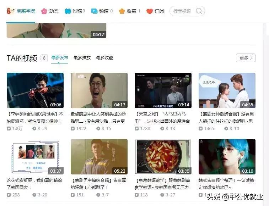Click clock icon beside date 3-29
Image resolution: width=269 pixels, height=206 pixels.
coord(34,128)
